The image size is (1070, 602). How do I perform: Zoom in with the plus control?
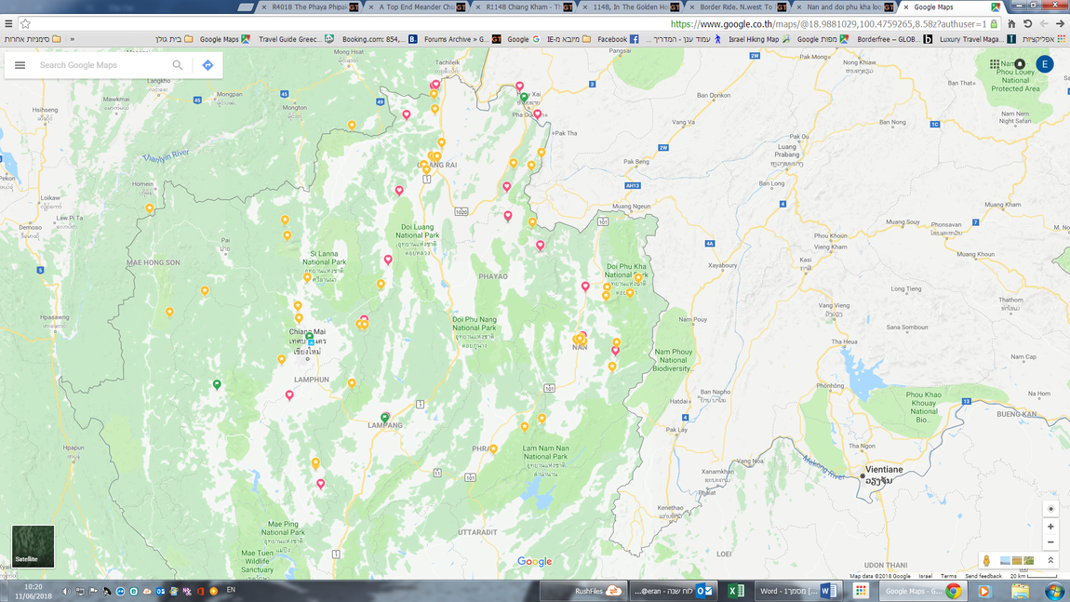pyautogui.click(x=1050, y=527)
